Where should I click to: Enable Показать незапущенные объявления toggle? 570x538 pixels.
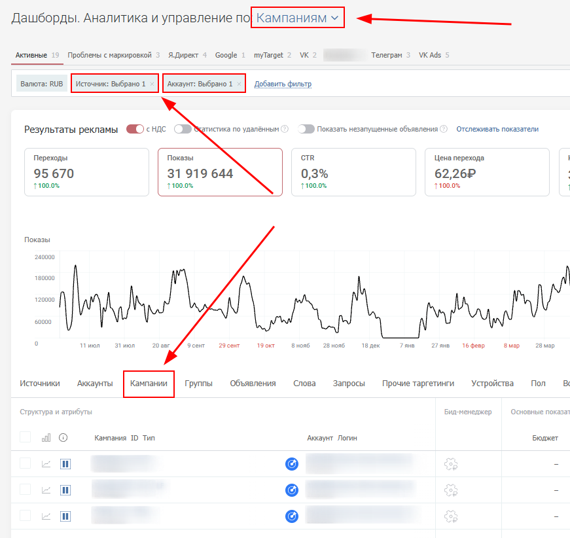pyautogui.click(x=306, y=129)
